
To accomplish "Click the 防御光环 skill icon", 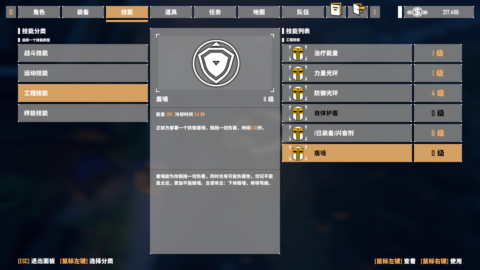I will [x=298, y=93].
